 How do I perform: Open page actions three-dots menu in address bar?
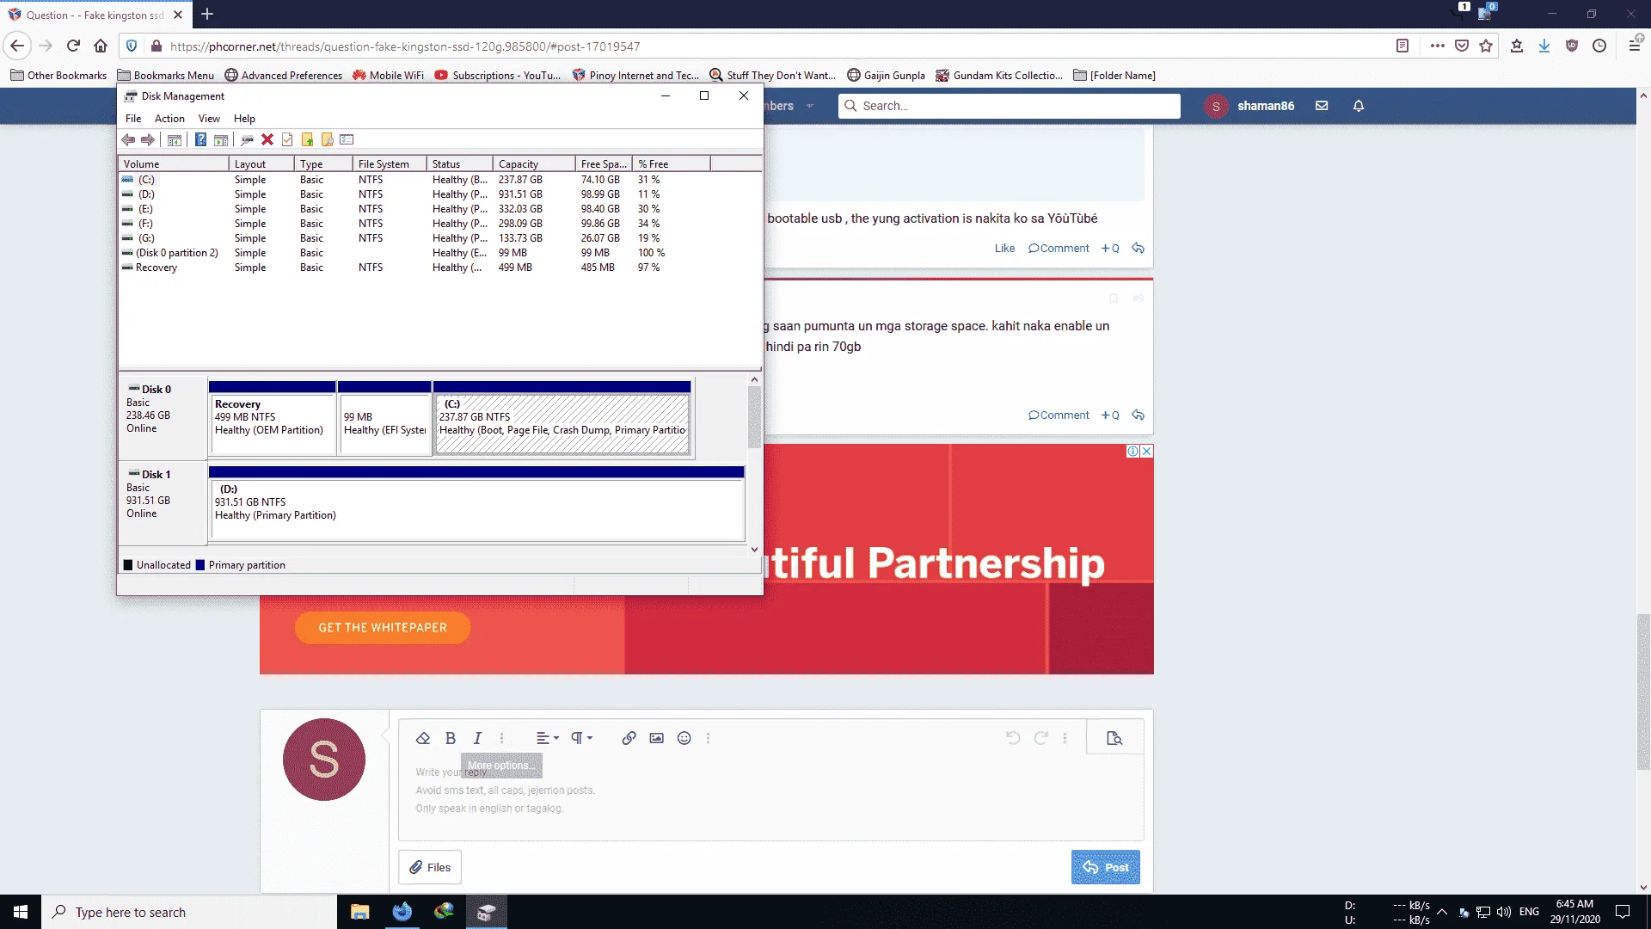pos(1438,46)
